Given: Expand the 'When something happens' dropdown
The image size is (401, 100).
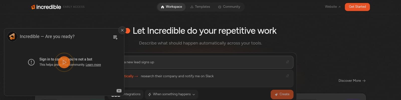Looking at the screenshot, I should tap(172, 94).
